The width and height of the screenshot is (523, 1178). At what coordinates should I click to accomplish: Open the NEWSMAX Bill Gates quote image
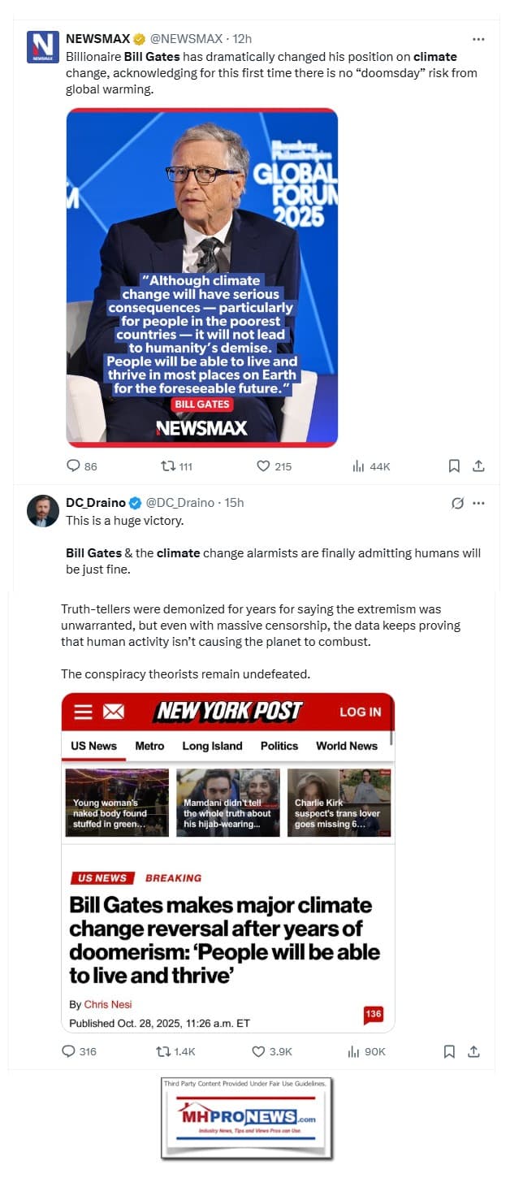pos(202,278)
